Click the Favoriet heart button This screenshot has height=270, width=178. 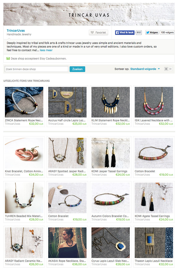coord(99,32)
